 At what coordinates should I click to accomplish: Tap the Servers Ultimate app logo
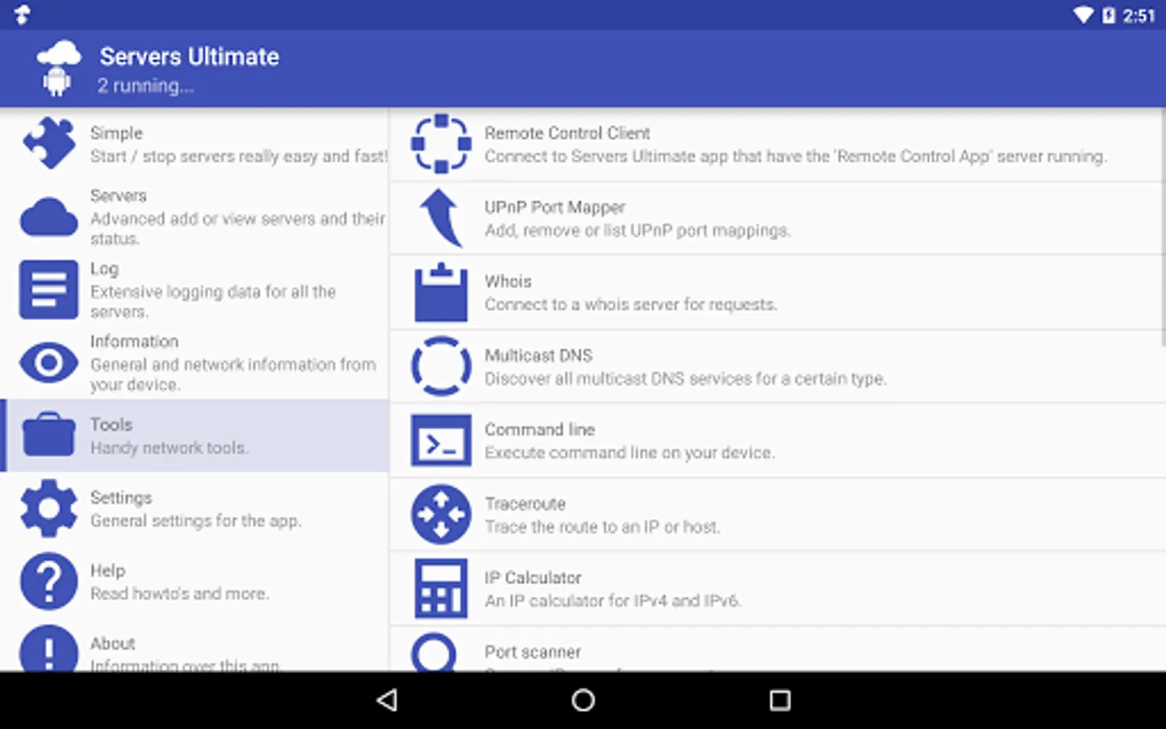click(58, 68)
